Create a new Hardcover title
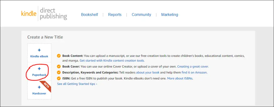This screenshot has height=107, width=274. pos(39,90)
